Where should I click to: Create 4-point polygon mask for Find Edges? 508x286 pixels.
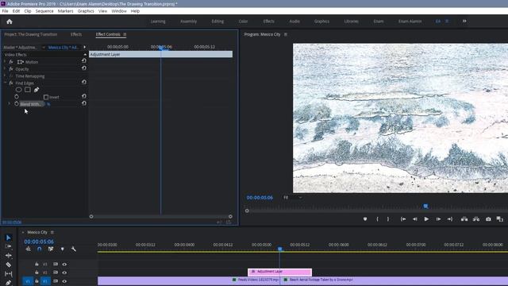[28, 90]
